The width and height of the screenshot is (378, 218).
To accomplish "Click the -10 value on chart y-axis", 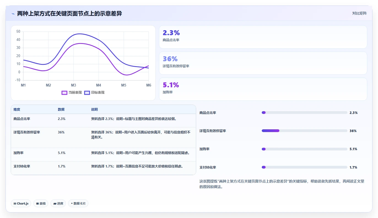I will coord(18,80).
